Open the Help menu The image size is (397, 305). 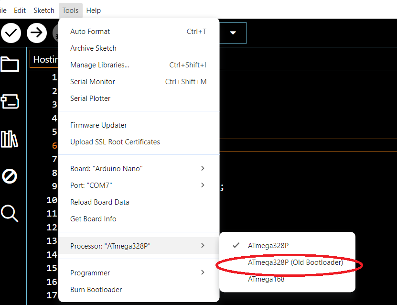click(x=94, y=10)
